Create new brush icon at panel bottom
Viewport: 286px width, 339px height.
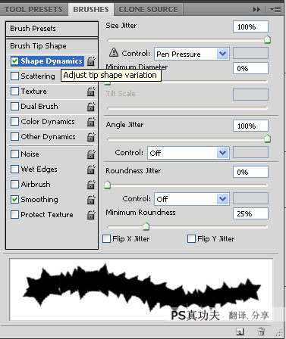pos(240,331)
